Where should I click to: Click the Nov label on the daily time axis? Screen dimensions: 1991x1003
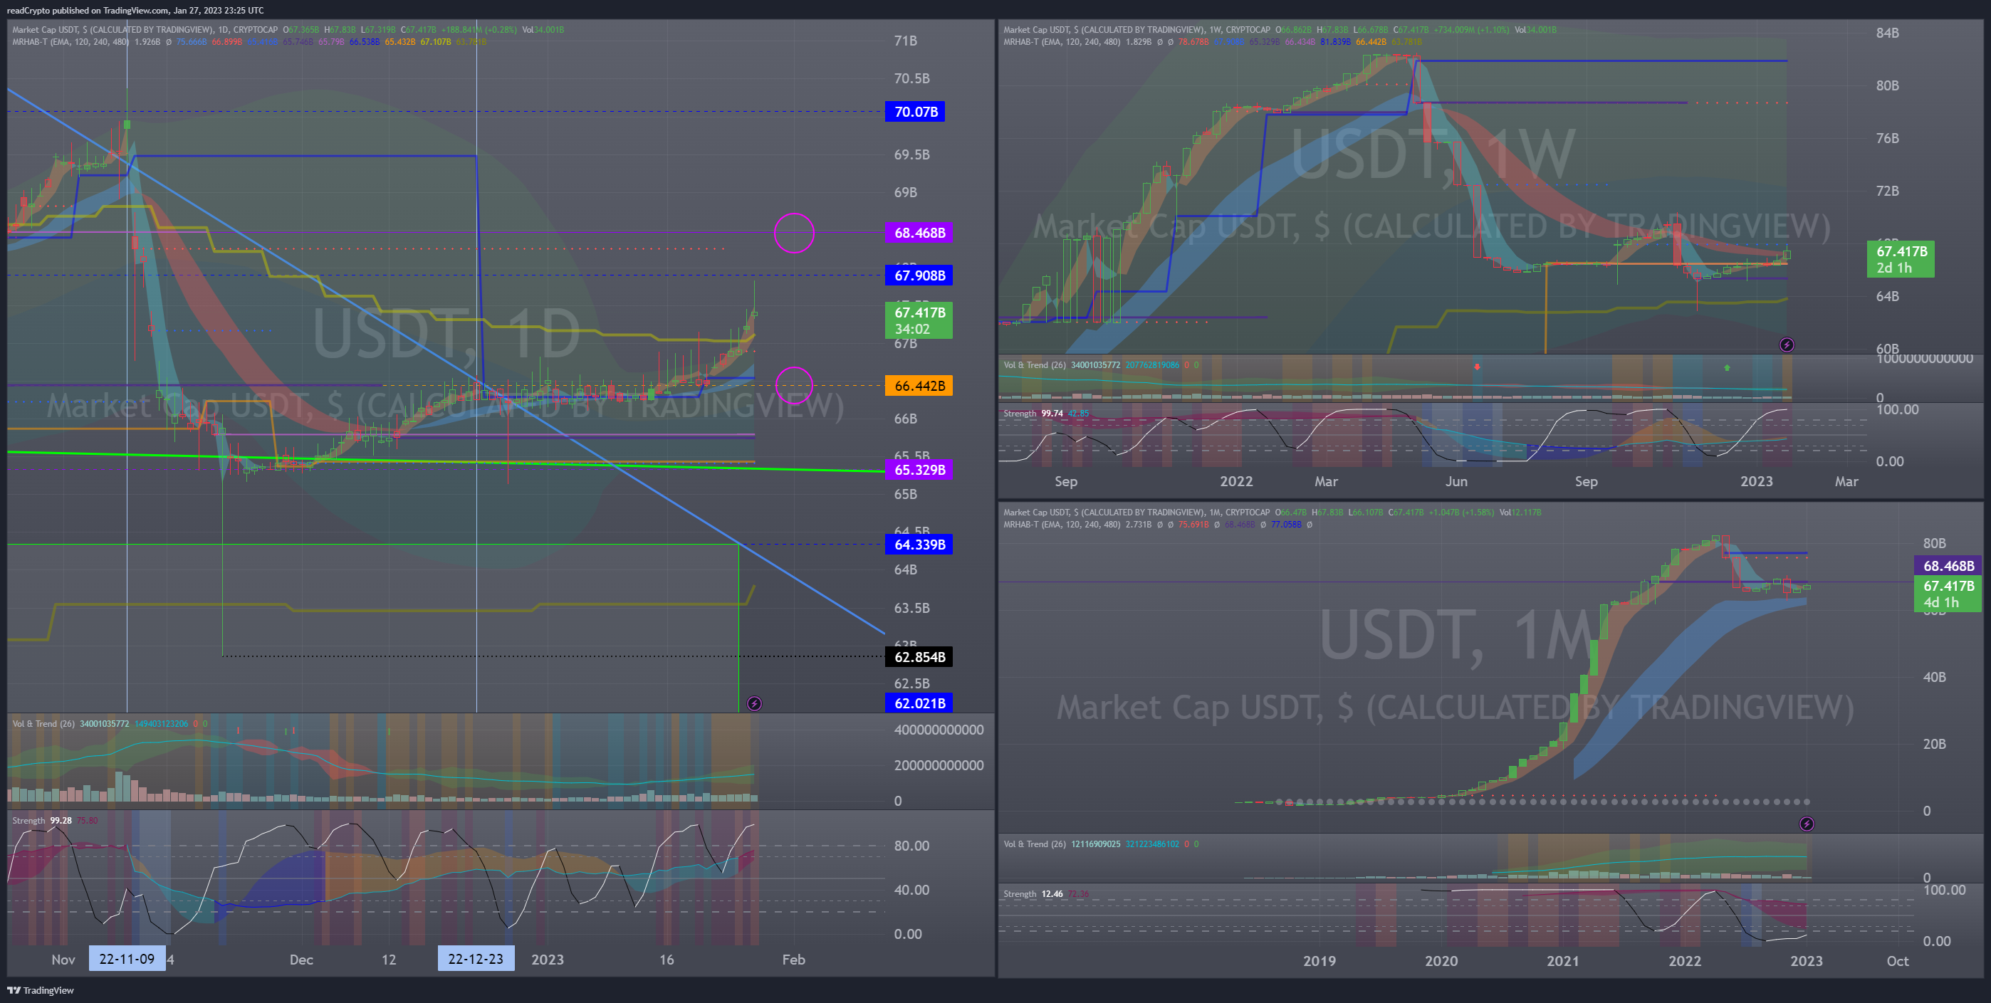63,960
